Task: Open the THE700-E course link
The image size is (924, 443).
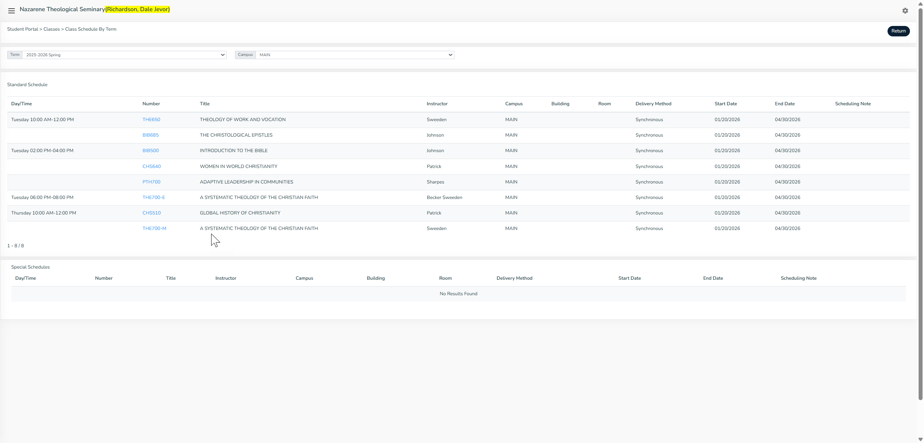Action: point(154,198)
